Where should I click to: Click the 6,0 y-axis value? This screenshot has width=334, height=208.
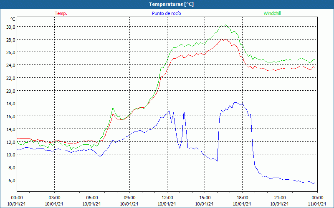point(12,181)
